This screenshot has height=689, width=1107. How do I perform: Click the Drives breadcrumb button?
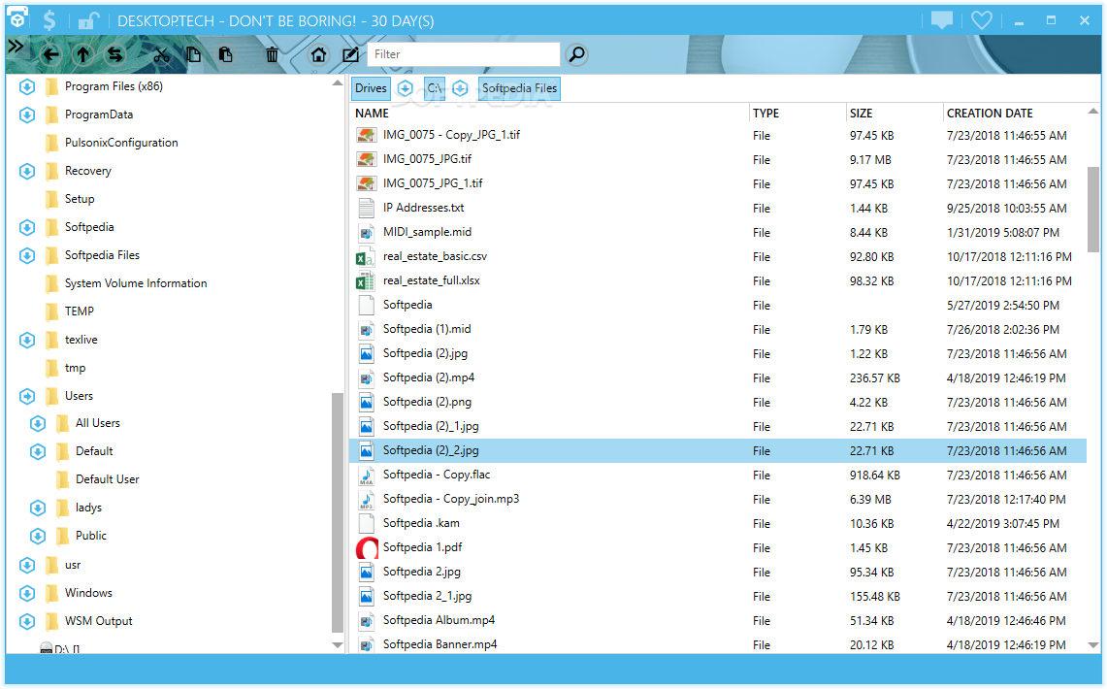371,88
